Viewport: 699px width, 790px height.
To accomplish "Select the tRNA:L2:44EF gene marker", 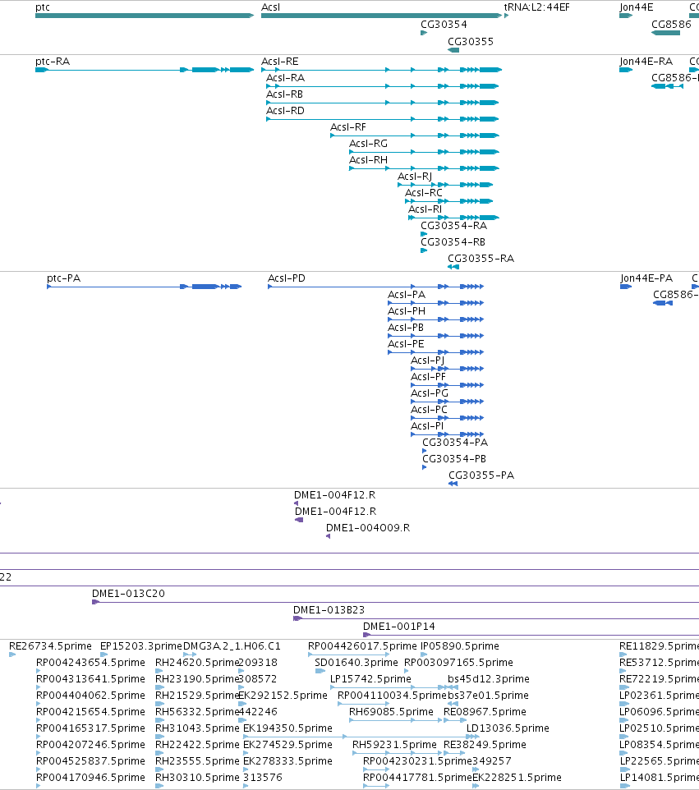I will (506, 16).
